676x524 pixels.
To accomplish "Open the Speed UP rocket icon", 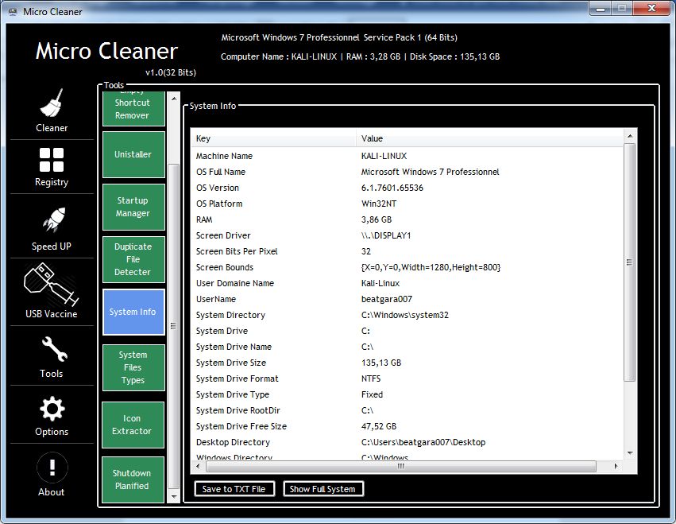I will pyautogui.click(x=52, y=221).
